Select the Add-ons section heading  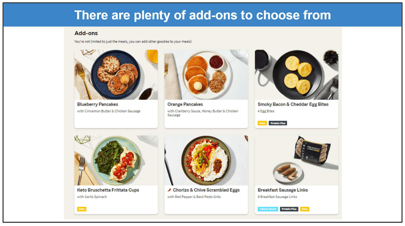[x=86, y=33]
